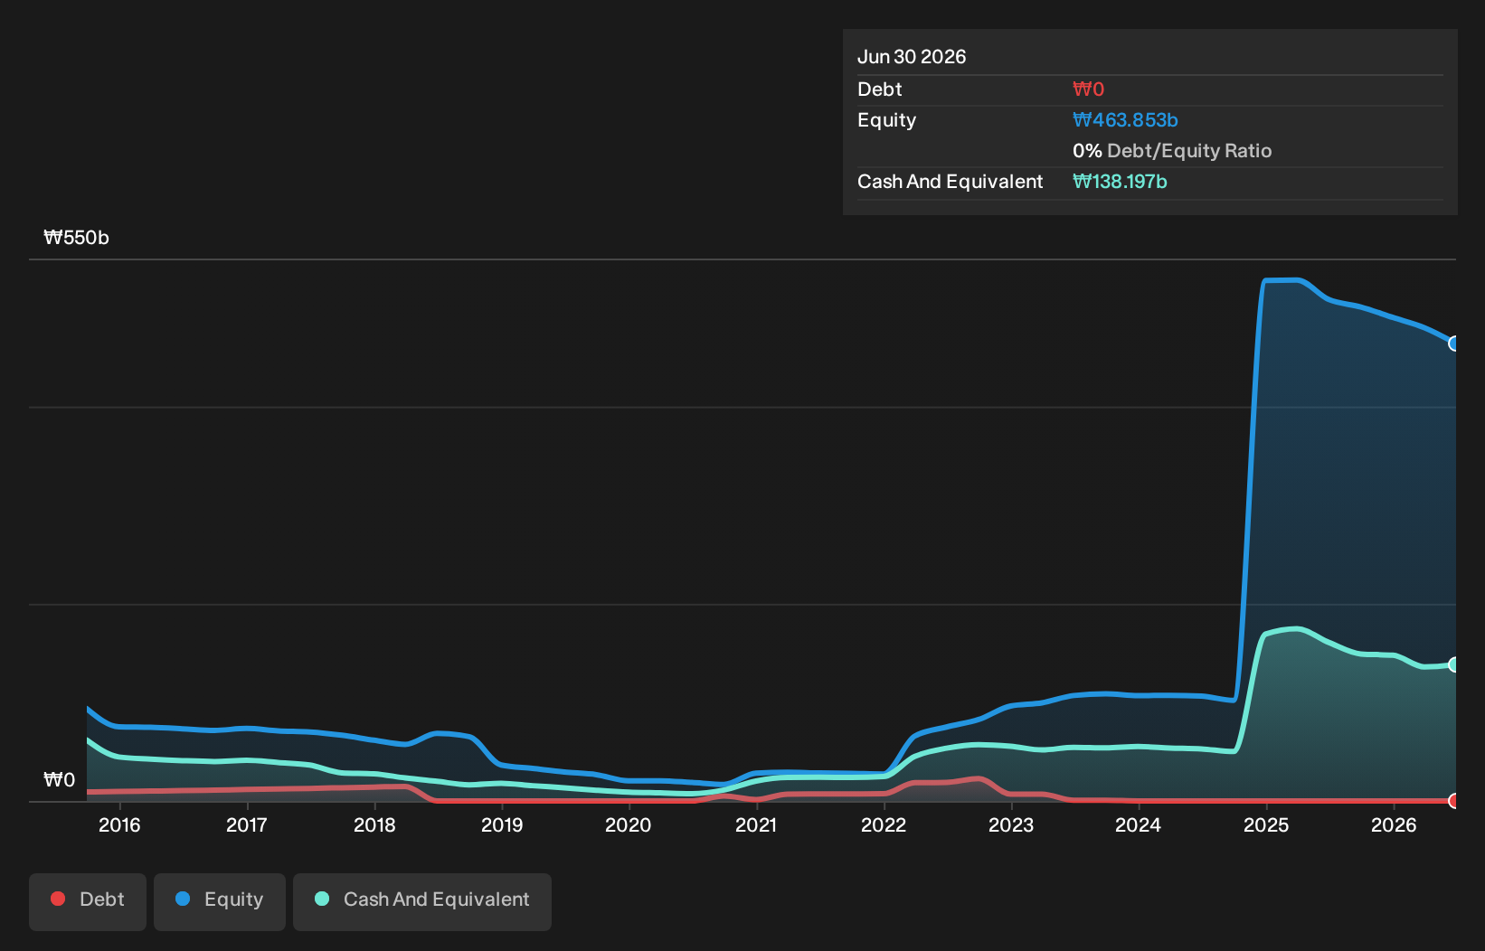The image size is (1485, 951).
Task: Click the Debt row label in tooltip
Action: coord(880,89)
